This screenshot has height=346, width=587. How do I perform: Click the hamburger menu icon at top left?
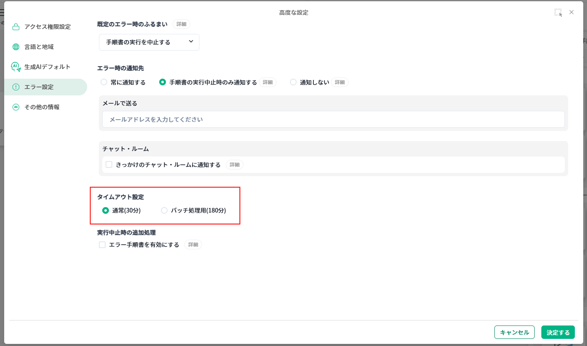(x=2, y=13)
